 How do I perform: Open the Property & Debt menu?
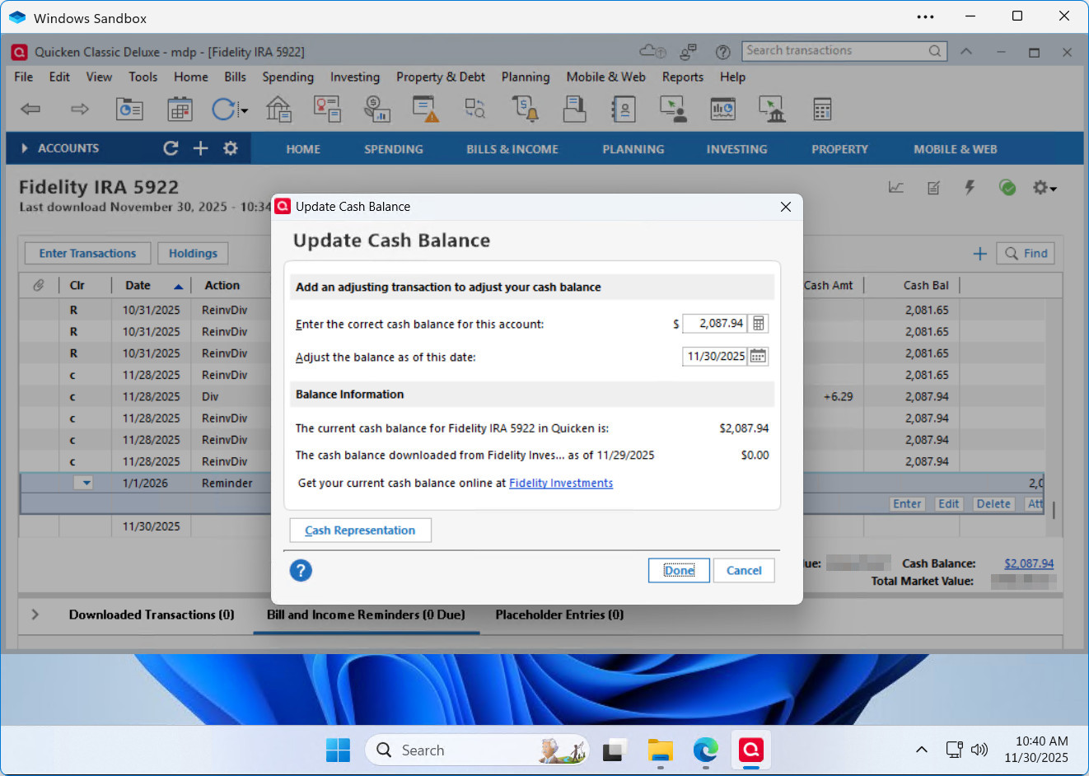point(441,77)
